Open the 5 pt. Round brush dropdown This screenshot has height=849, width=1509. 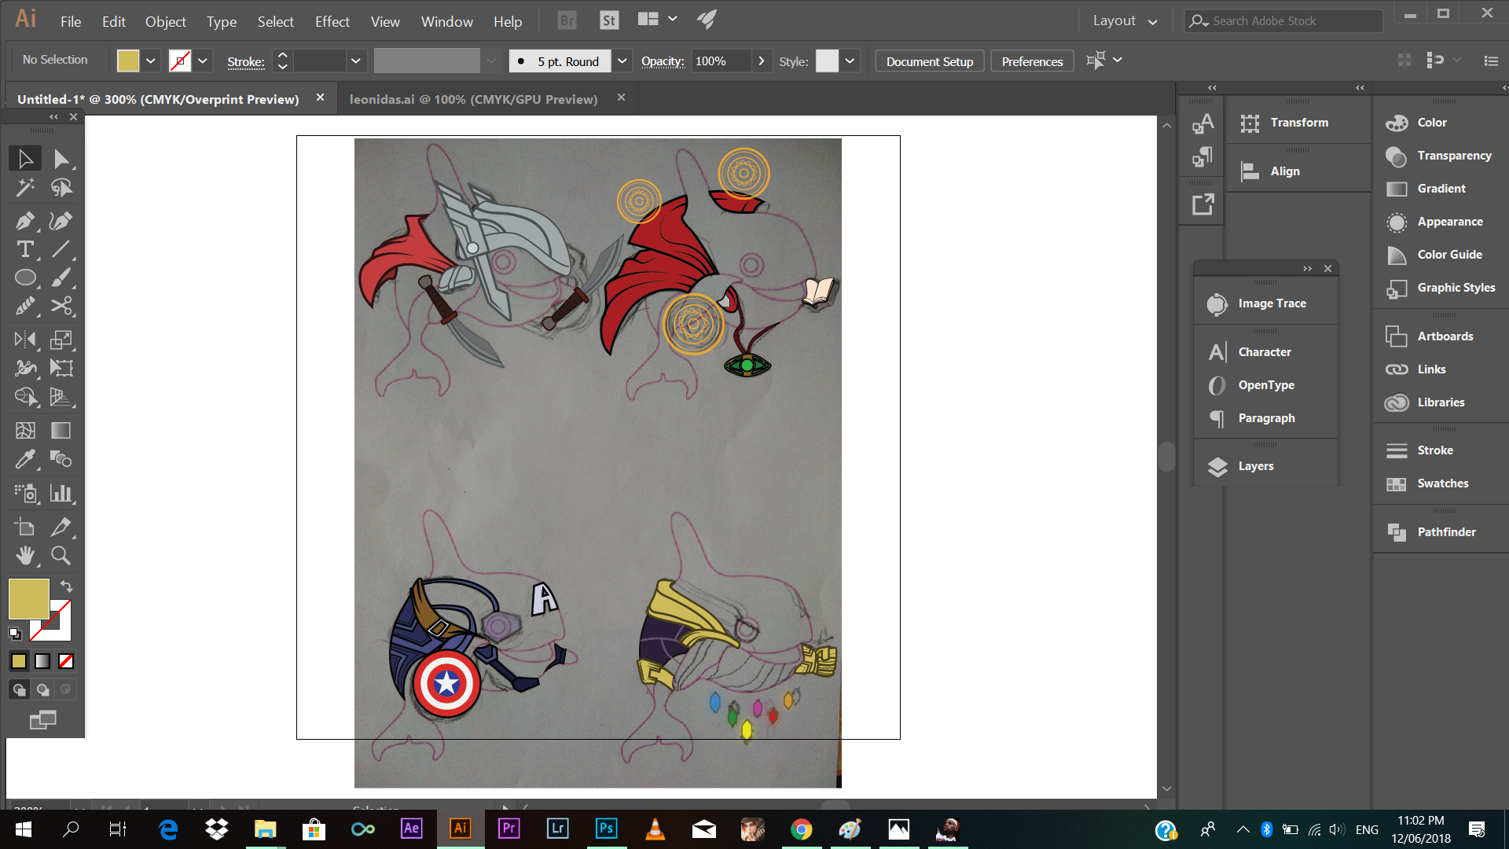click(x=622, y=61)
